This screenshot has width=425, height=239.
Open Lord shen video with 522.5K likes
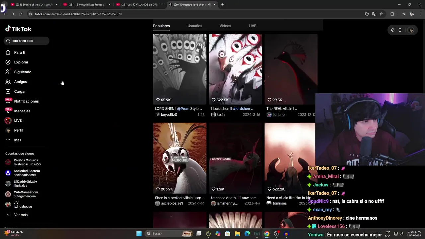point(235,69)
